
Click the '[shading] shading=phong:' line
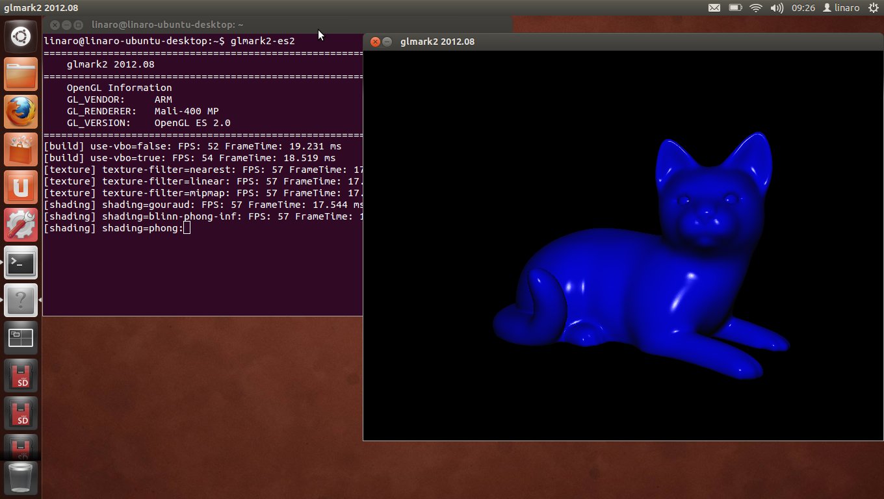pos(113,228)
